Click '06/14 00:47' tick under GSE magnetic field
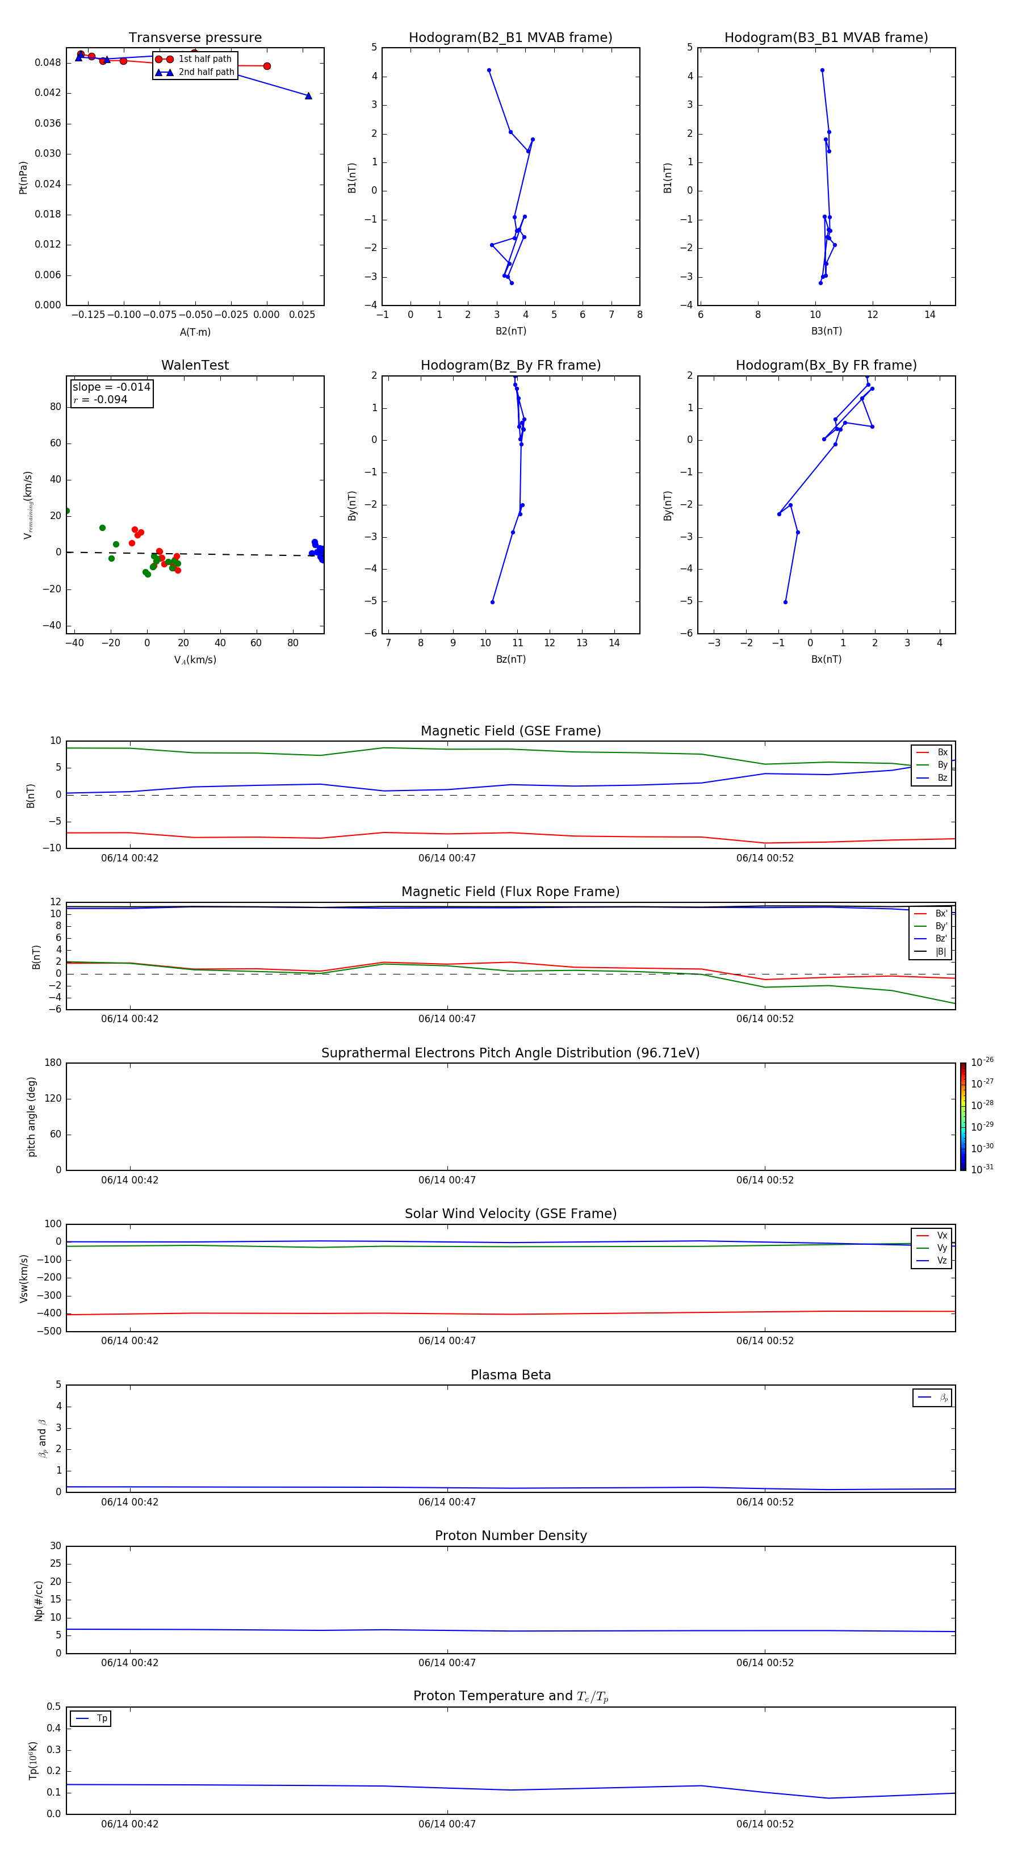This screenshot has width=1022, height=1874. coord(447,859)
